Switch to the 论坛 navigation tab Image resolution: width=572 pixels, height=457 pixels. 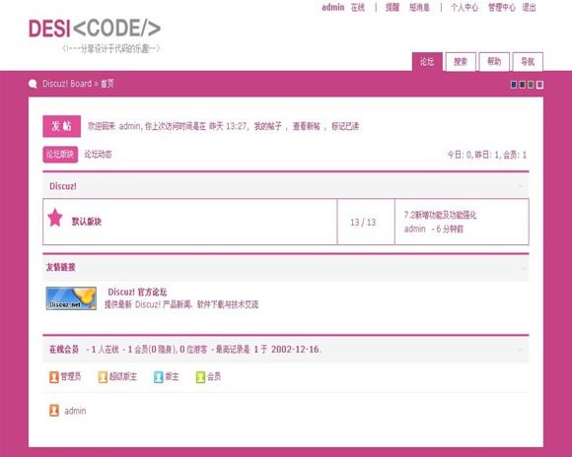pos(427,62)
